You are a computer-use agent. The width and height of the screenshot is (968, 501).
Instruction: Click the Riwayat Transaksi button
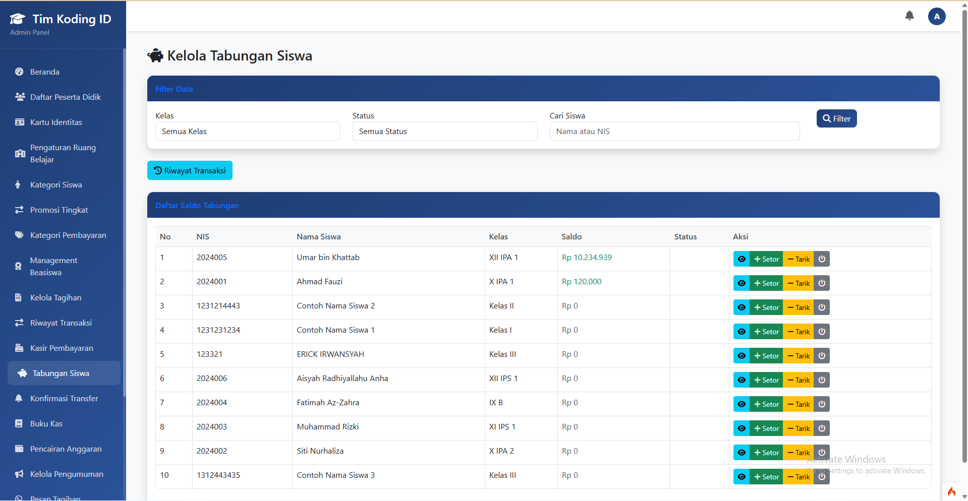tap(190, 170)
